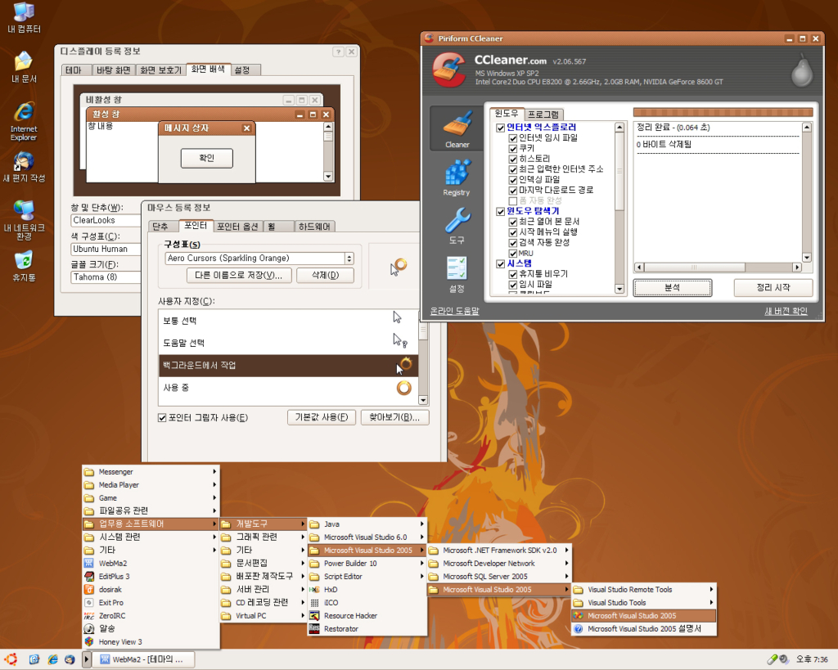The image size is (838, 670).
Task: Switch to the 하드웨어 tab in mouse properties
Action: tap(314, 227)
